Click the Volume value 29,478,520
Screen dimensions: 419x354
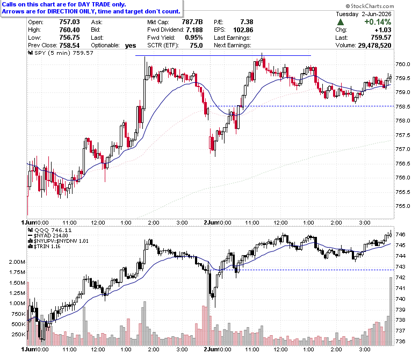click(374, 46)
